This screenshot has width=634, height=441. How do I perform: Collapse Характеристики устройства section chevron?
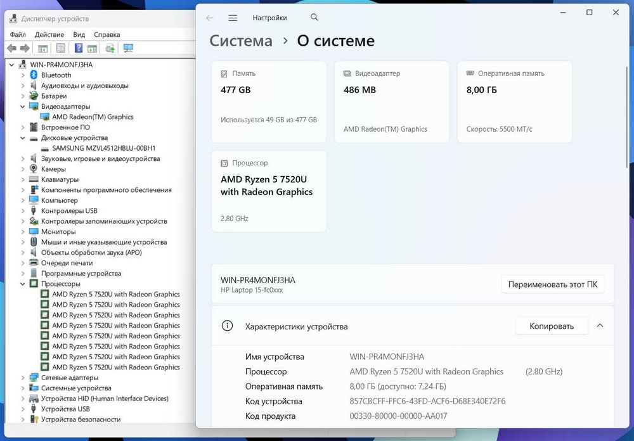(600, 326)
